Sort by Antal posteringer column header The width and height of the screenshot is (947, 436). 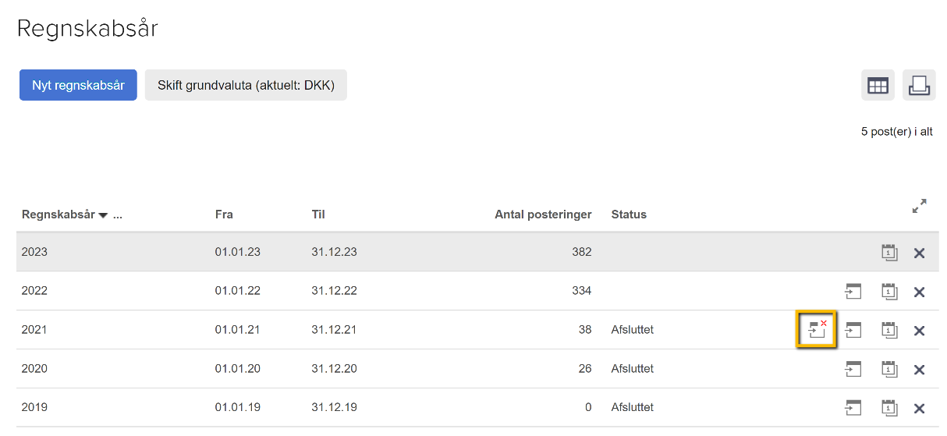pyautogui.click(x=543, y=214)
